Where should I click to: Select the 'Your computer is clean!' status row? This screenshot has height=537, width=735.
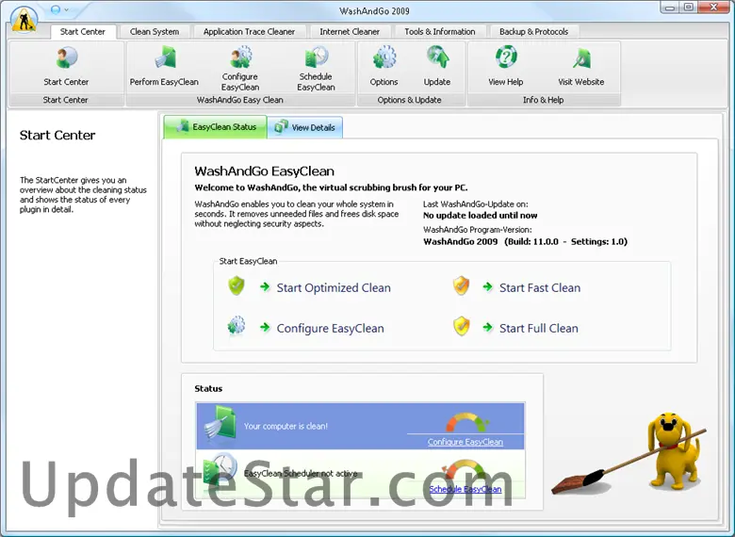361,426
